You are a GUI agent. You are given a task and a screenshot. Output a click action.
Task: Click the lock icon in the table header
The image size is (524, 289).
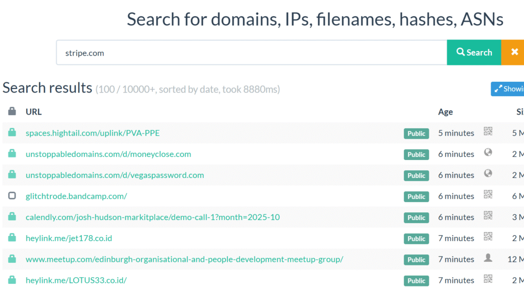12,112
